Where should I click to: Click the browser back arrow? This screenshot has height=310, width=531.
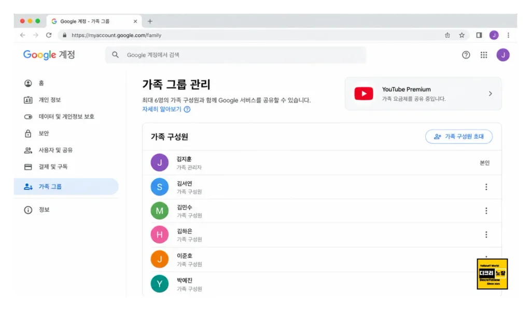[x=23, y=35]
